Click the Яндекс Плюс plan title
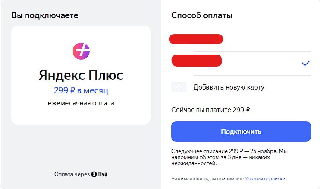 81,76
